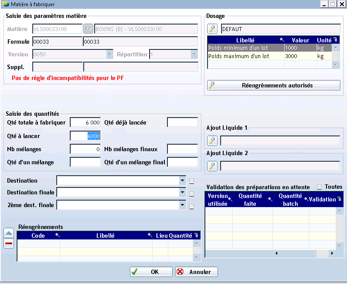Click down arrow of Réengrènements table scrollbar

(197, 257)
